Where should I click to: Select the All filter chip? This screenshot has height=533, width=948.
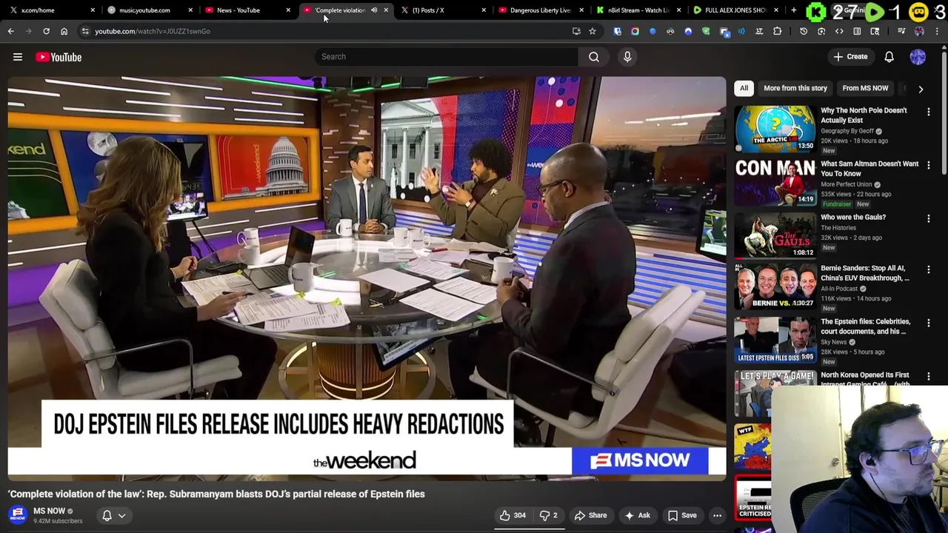click(x=744, y=88)
